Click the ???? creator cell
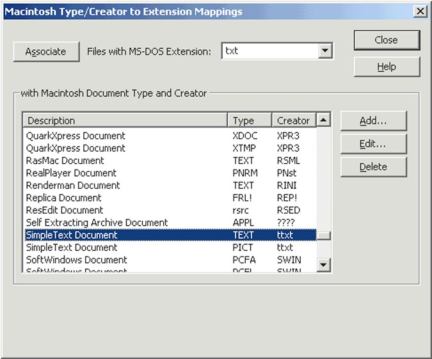The image size is (432, 359). 285,223
